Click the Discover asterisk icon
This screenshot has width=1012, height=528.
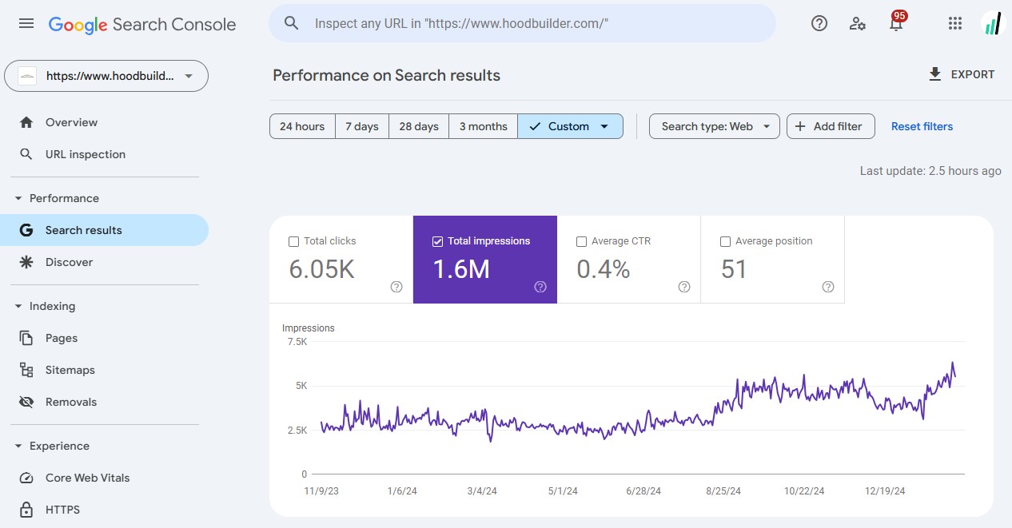[26, 262]
